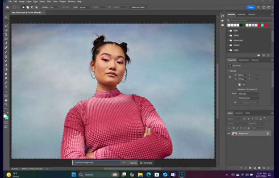Click the Generate button
Screen dimensions: 279x178
146,163
